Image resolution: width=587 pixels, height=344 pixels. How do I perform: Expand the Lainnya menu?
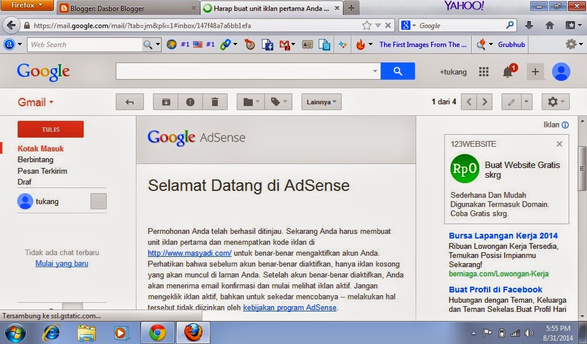322,102
